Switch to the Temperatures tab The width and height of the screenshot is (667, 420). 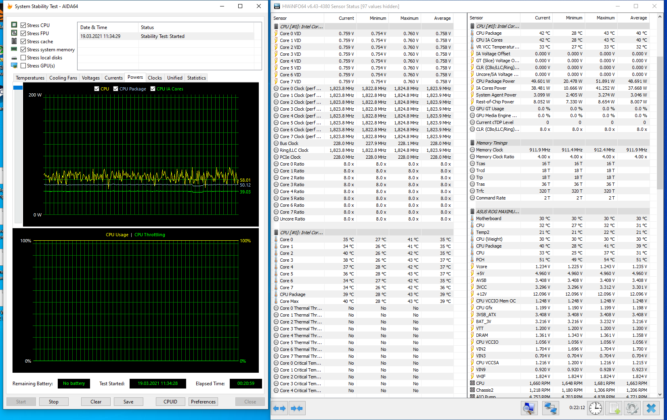30,78
